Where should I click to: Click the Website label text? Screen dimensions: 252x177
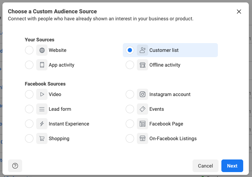[x=57, y=50]
